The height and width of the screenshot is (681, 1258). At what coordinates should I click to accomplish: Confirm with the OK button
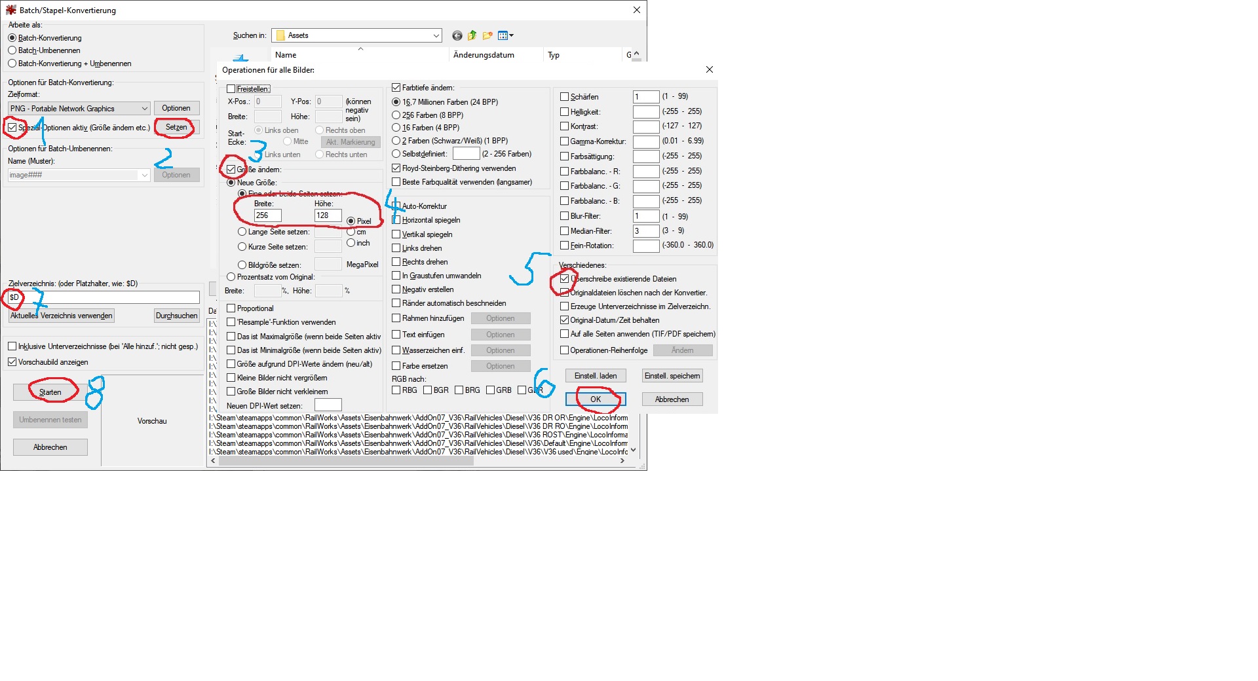tap(596, 399)
